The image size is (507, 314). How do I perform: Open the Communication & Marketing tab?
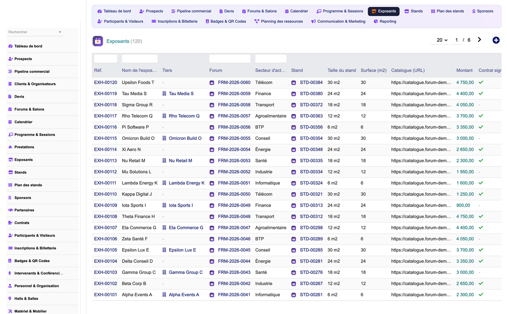[338, 22]
